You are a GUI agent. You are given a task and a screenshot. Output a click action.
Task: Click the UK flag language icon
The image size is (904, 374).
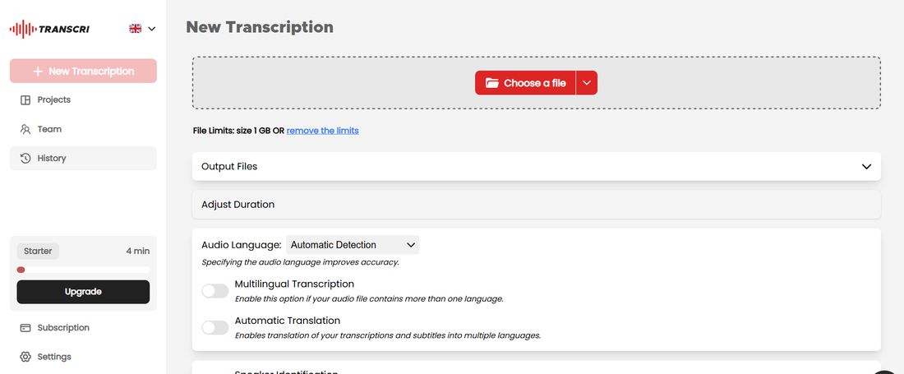click(x=136, y=29)
